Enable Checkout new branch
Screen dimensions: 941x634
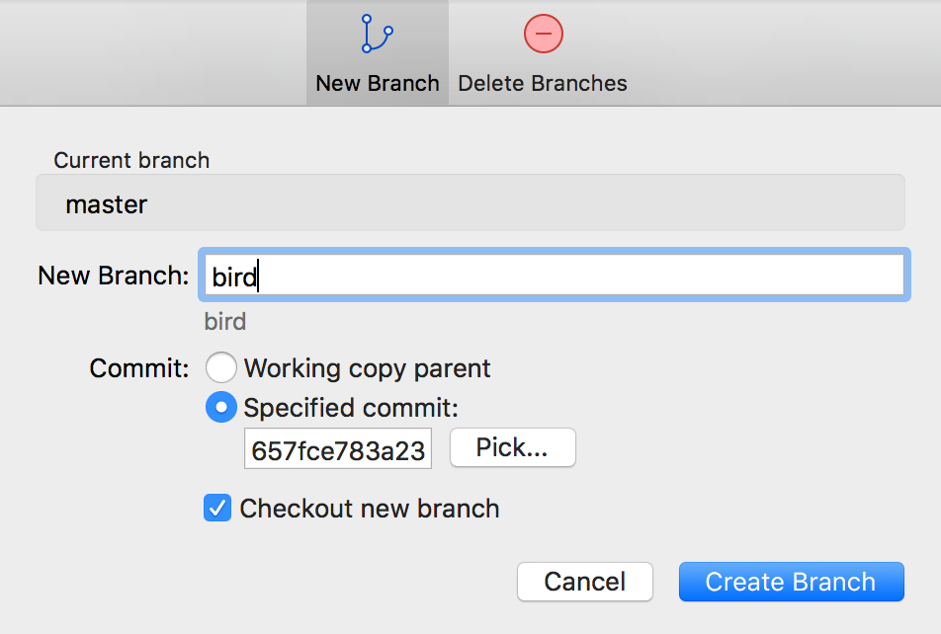216,509
